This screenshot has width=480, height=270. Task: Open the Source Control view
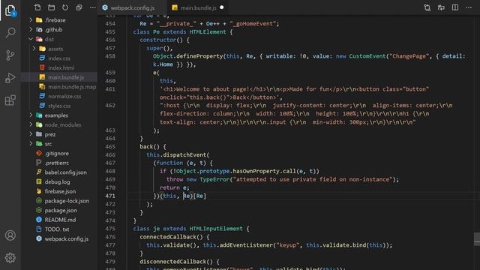pyautogui.click(x=10, y=55)
